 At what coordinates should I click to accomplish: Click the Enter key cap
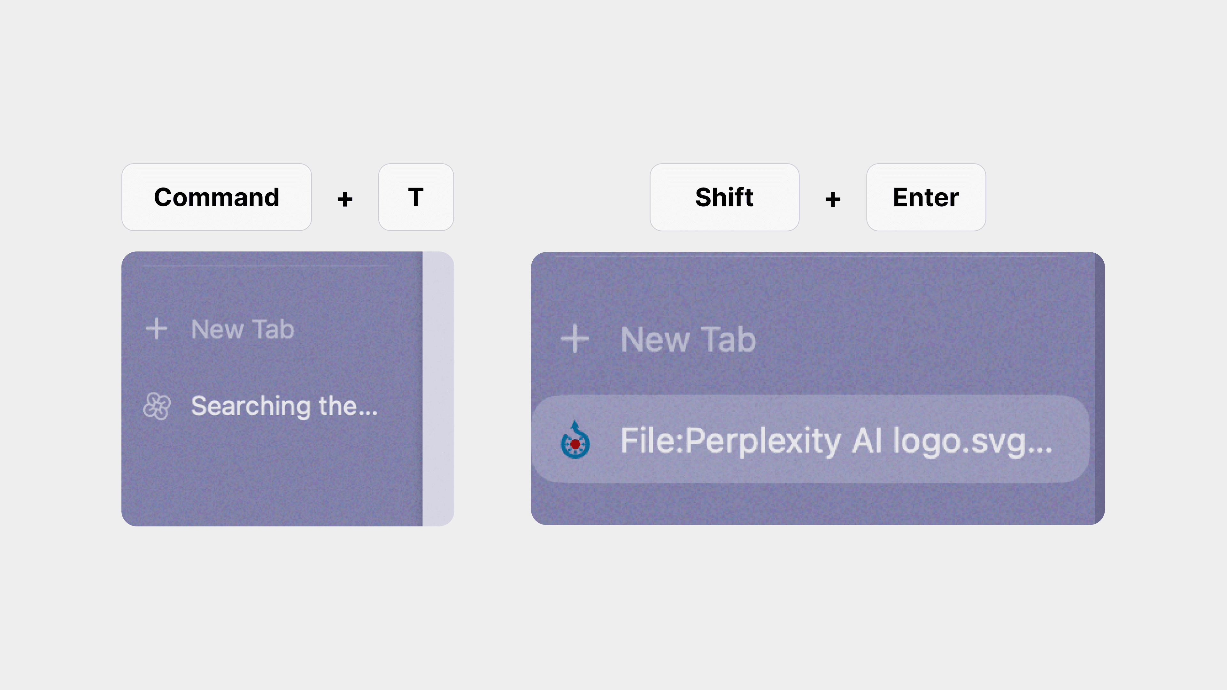[926, 197]
